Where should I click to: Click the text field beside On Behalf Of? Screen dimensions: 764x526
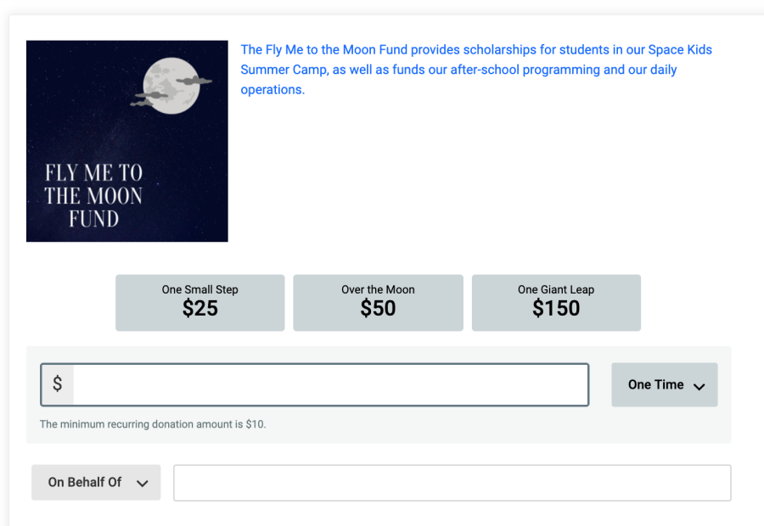(x=452, y=483)
